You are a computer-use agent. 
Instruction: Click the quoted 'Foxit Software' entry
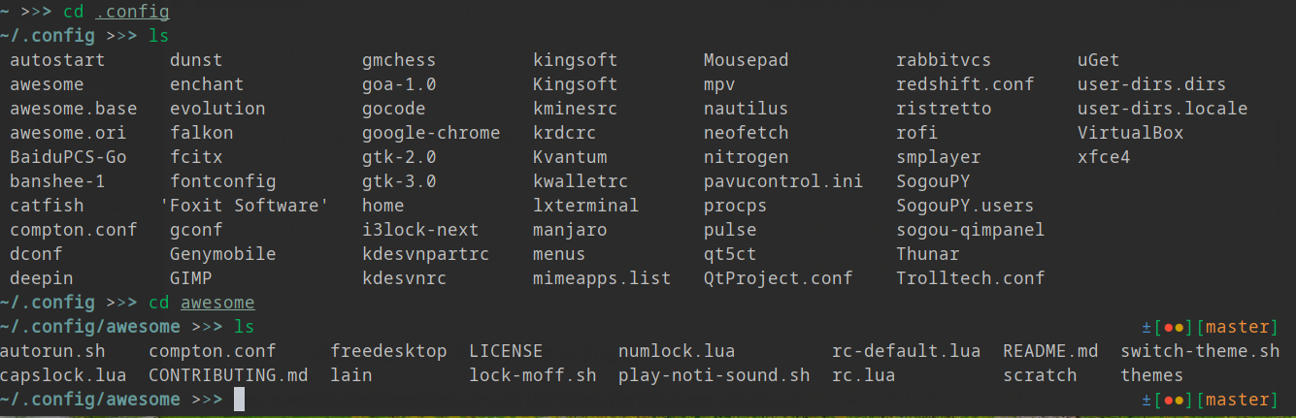tap(245, 206)
